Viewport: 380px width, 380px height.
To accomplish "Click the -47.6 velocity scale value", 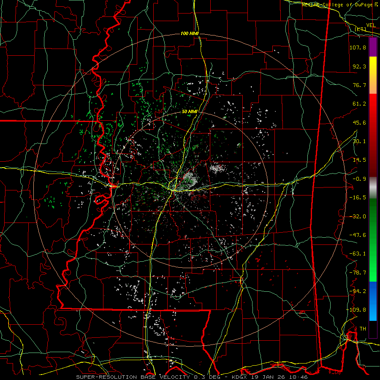I will click(358, 235).
